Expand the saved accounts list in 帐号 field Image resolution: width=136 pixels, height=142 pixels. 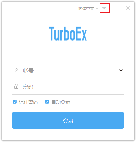click(121, 70)
